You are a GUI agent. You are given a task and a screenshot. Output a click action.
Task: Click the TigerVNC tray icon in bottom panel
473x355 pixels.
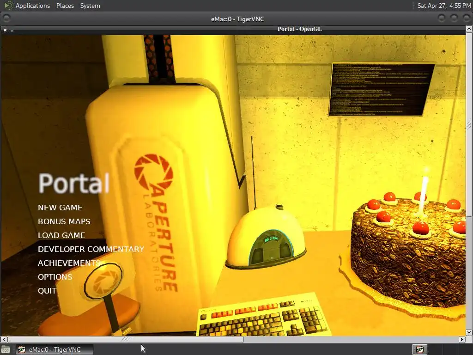(420, 349)
